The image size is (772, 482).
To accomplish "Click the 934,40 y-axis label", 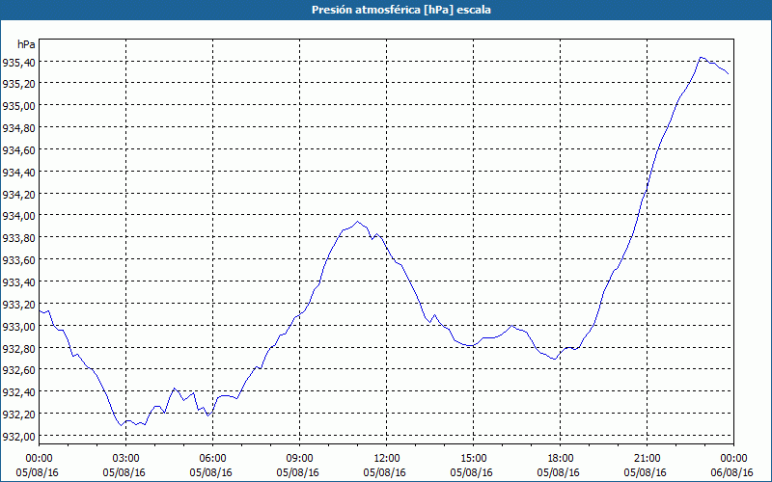I will pyautogui.click(x=18, y=173).
